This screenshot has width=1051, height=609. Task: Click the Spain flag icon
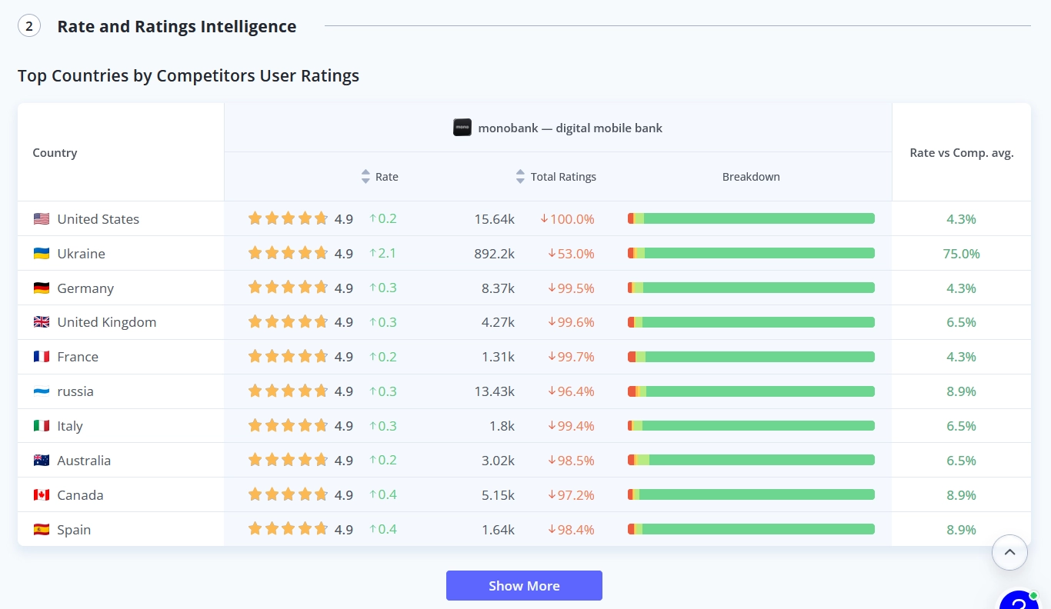42,530
